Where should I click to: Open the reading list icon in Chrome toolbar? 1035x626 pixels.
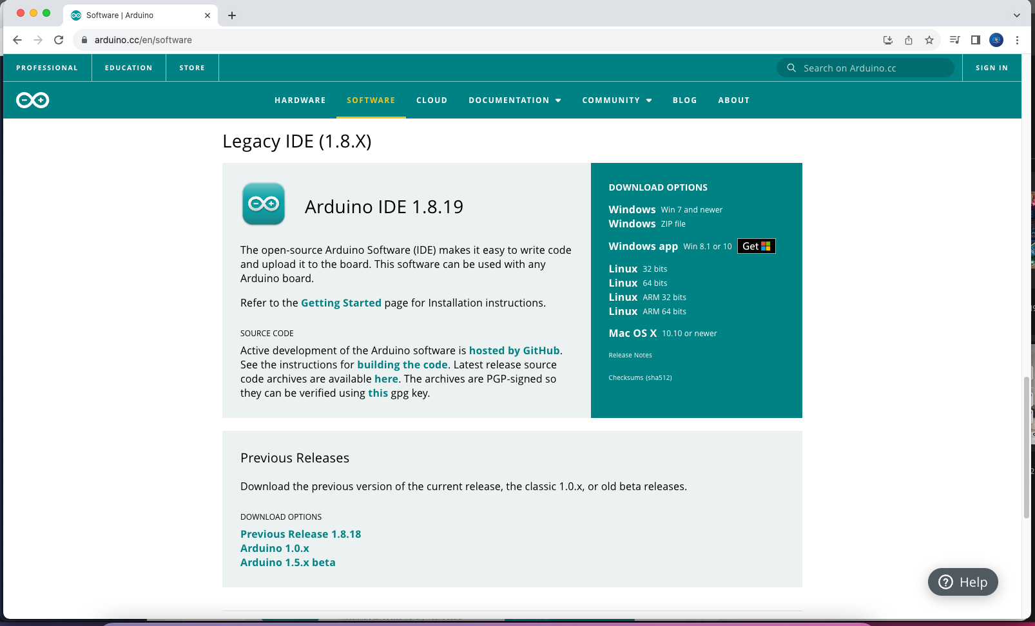click(955, 40)
